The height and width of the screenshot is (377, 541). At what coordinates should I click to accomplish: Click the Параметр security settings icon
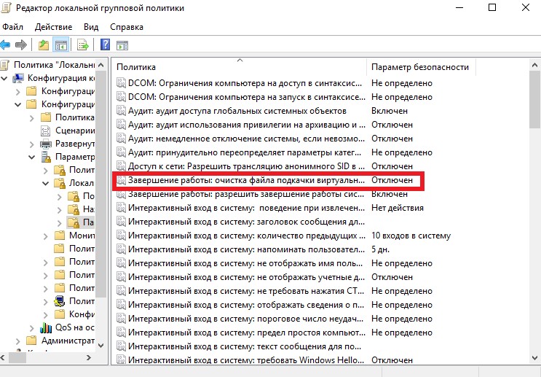tap(46, 157)
